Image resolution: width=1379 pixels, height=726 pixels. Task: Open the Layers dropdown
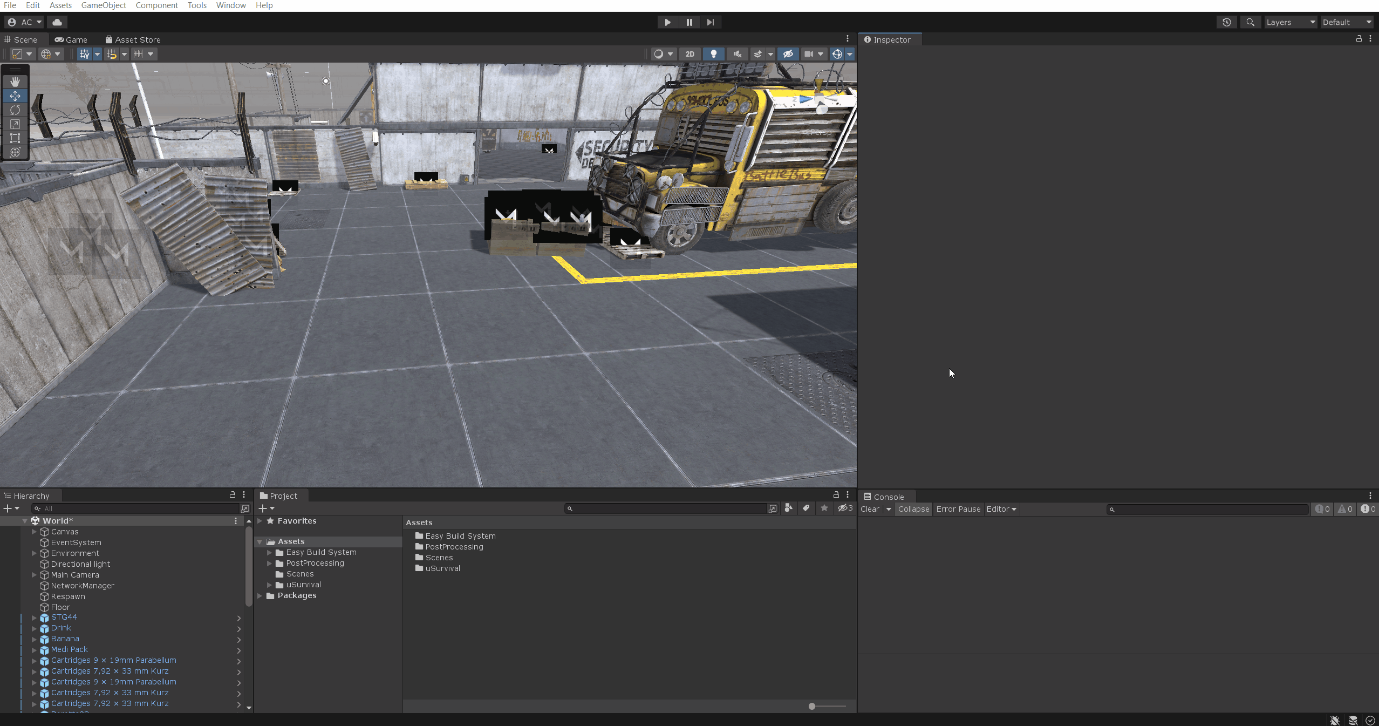pos(1290,22)
